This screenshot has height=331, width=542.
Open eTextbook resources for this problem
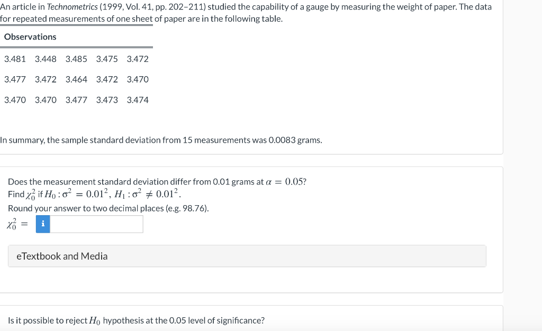[61, 256]
